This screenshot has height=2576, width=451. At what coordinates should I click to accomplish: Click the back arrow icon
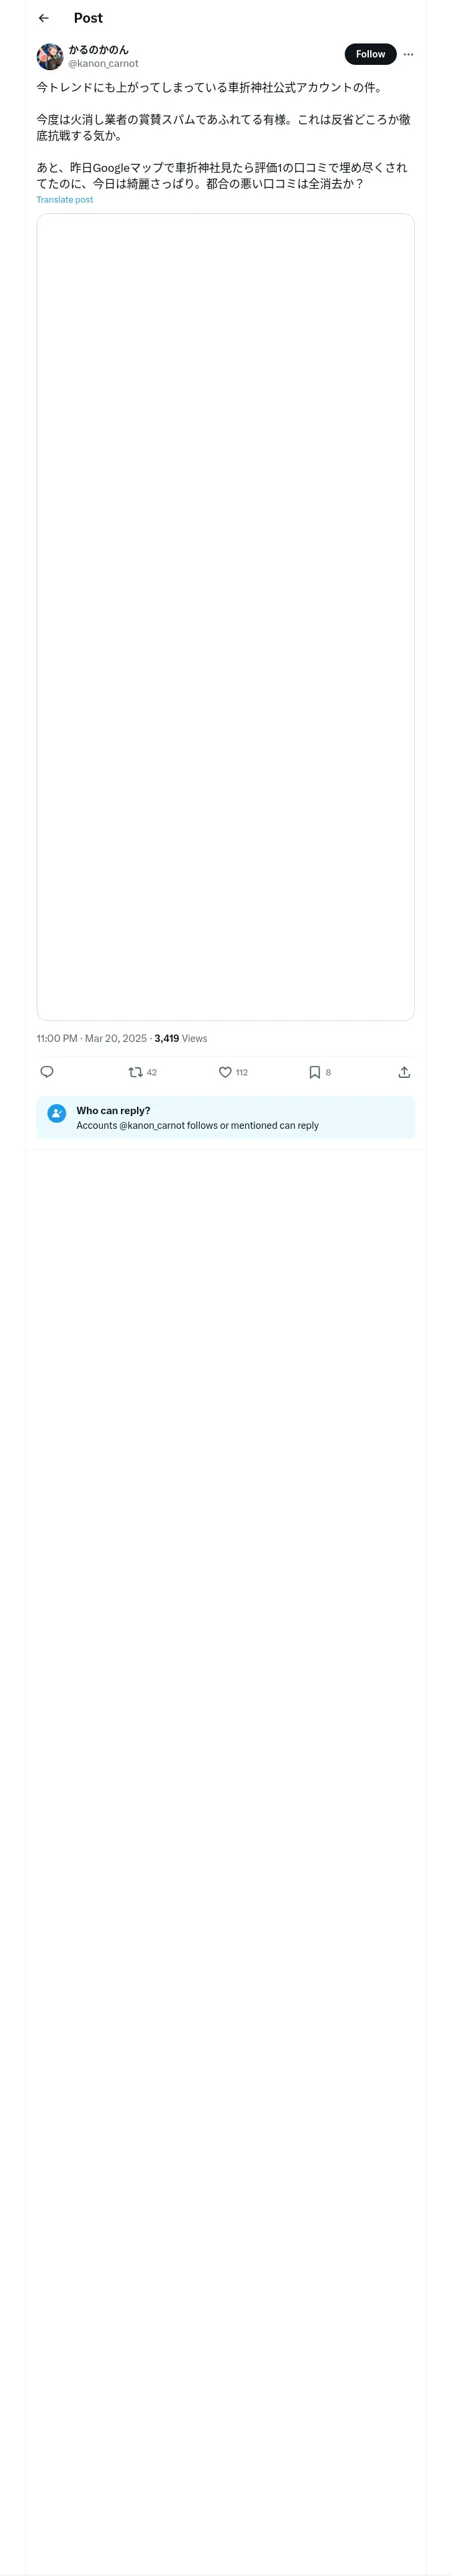(43, 18)
